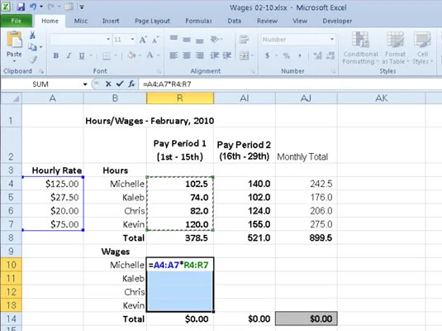Image resolution: width=442 pixels, height=331 pixels.
Task: Toggle Italic formatting button
Action: coord(69,55)
